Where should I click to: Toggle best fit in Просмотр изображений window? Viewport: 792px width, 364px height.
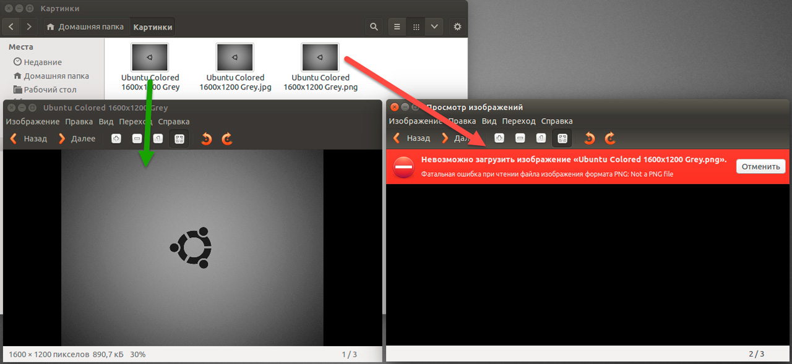pos(562,138)
